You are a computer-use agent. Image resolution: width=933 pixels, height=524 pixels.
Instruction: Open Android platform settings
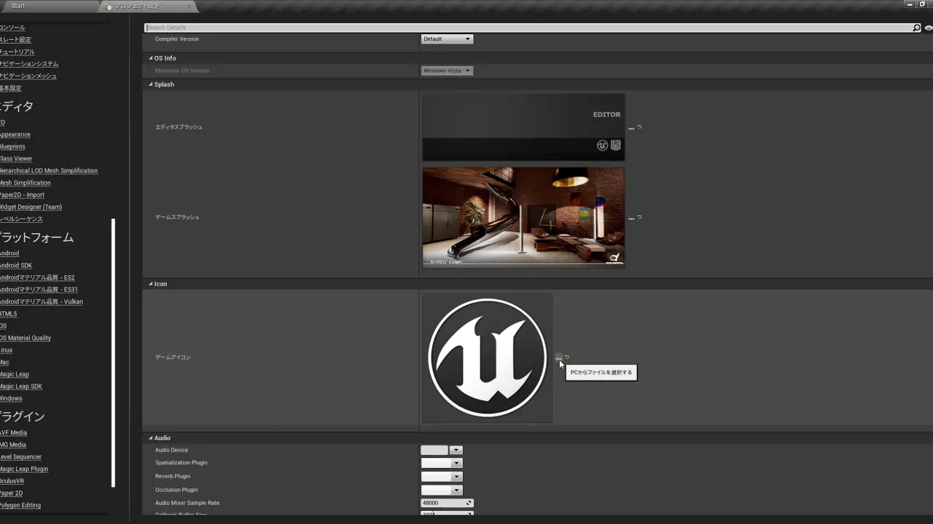click(9, 253)
